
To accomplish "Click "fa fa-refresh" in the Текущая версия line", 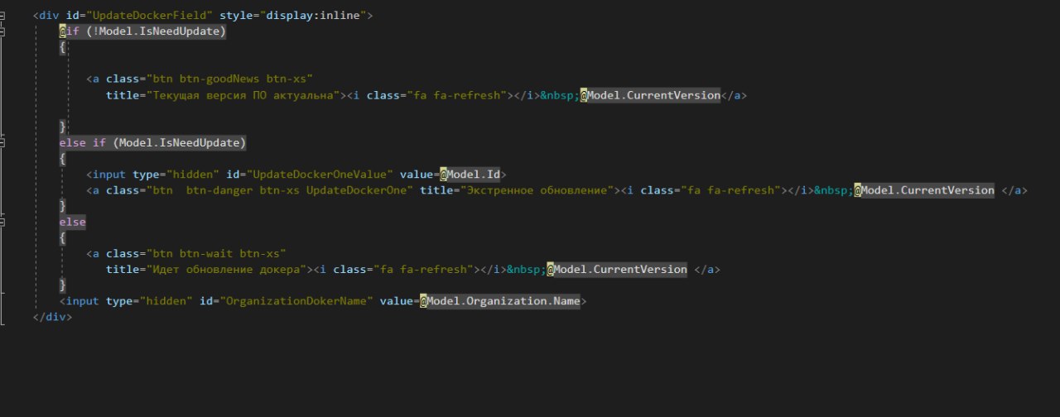I will tap(455, 95).
